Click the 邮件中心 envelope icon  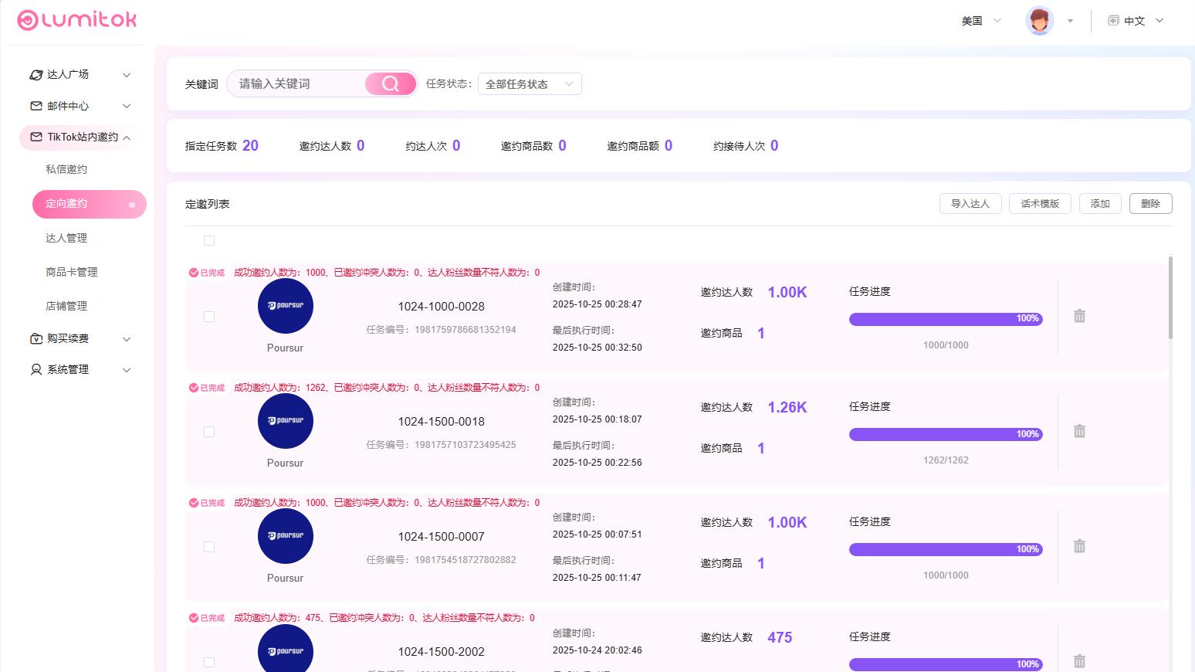point(36,106)
